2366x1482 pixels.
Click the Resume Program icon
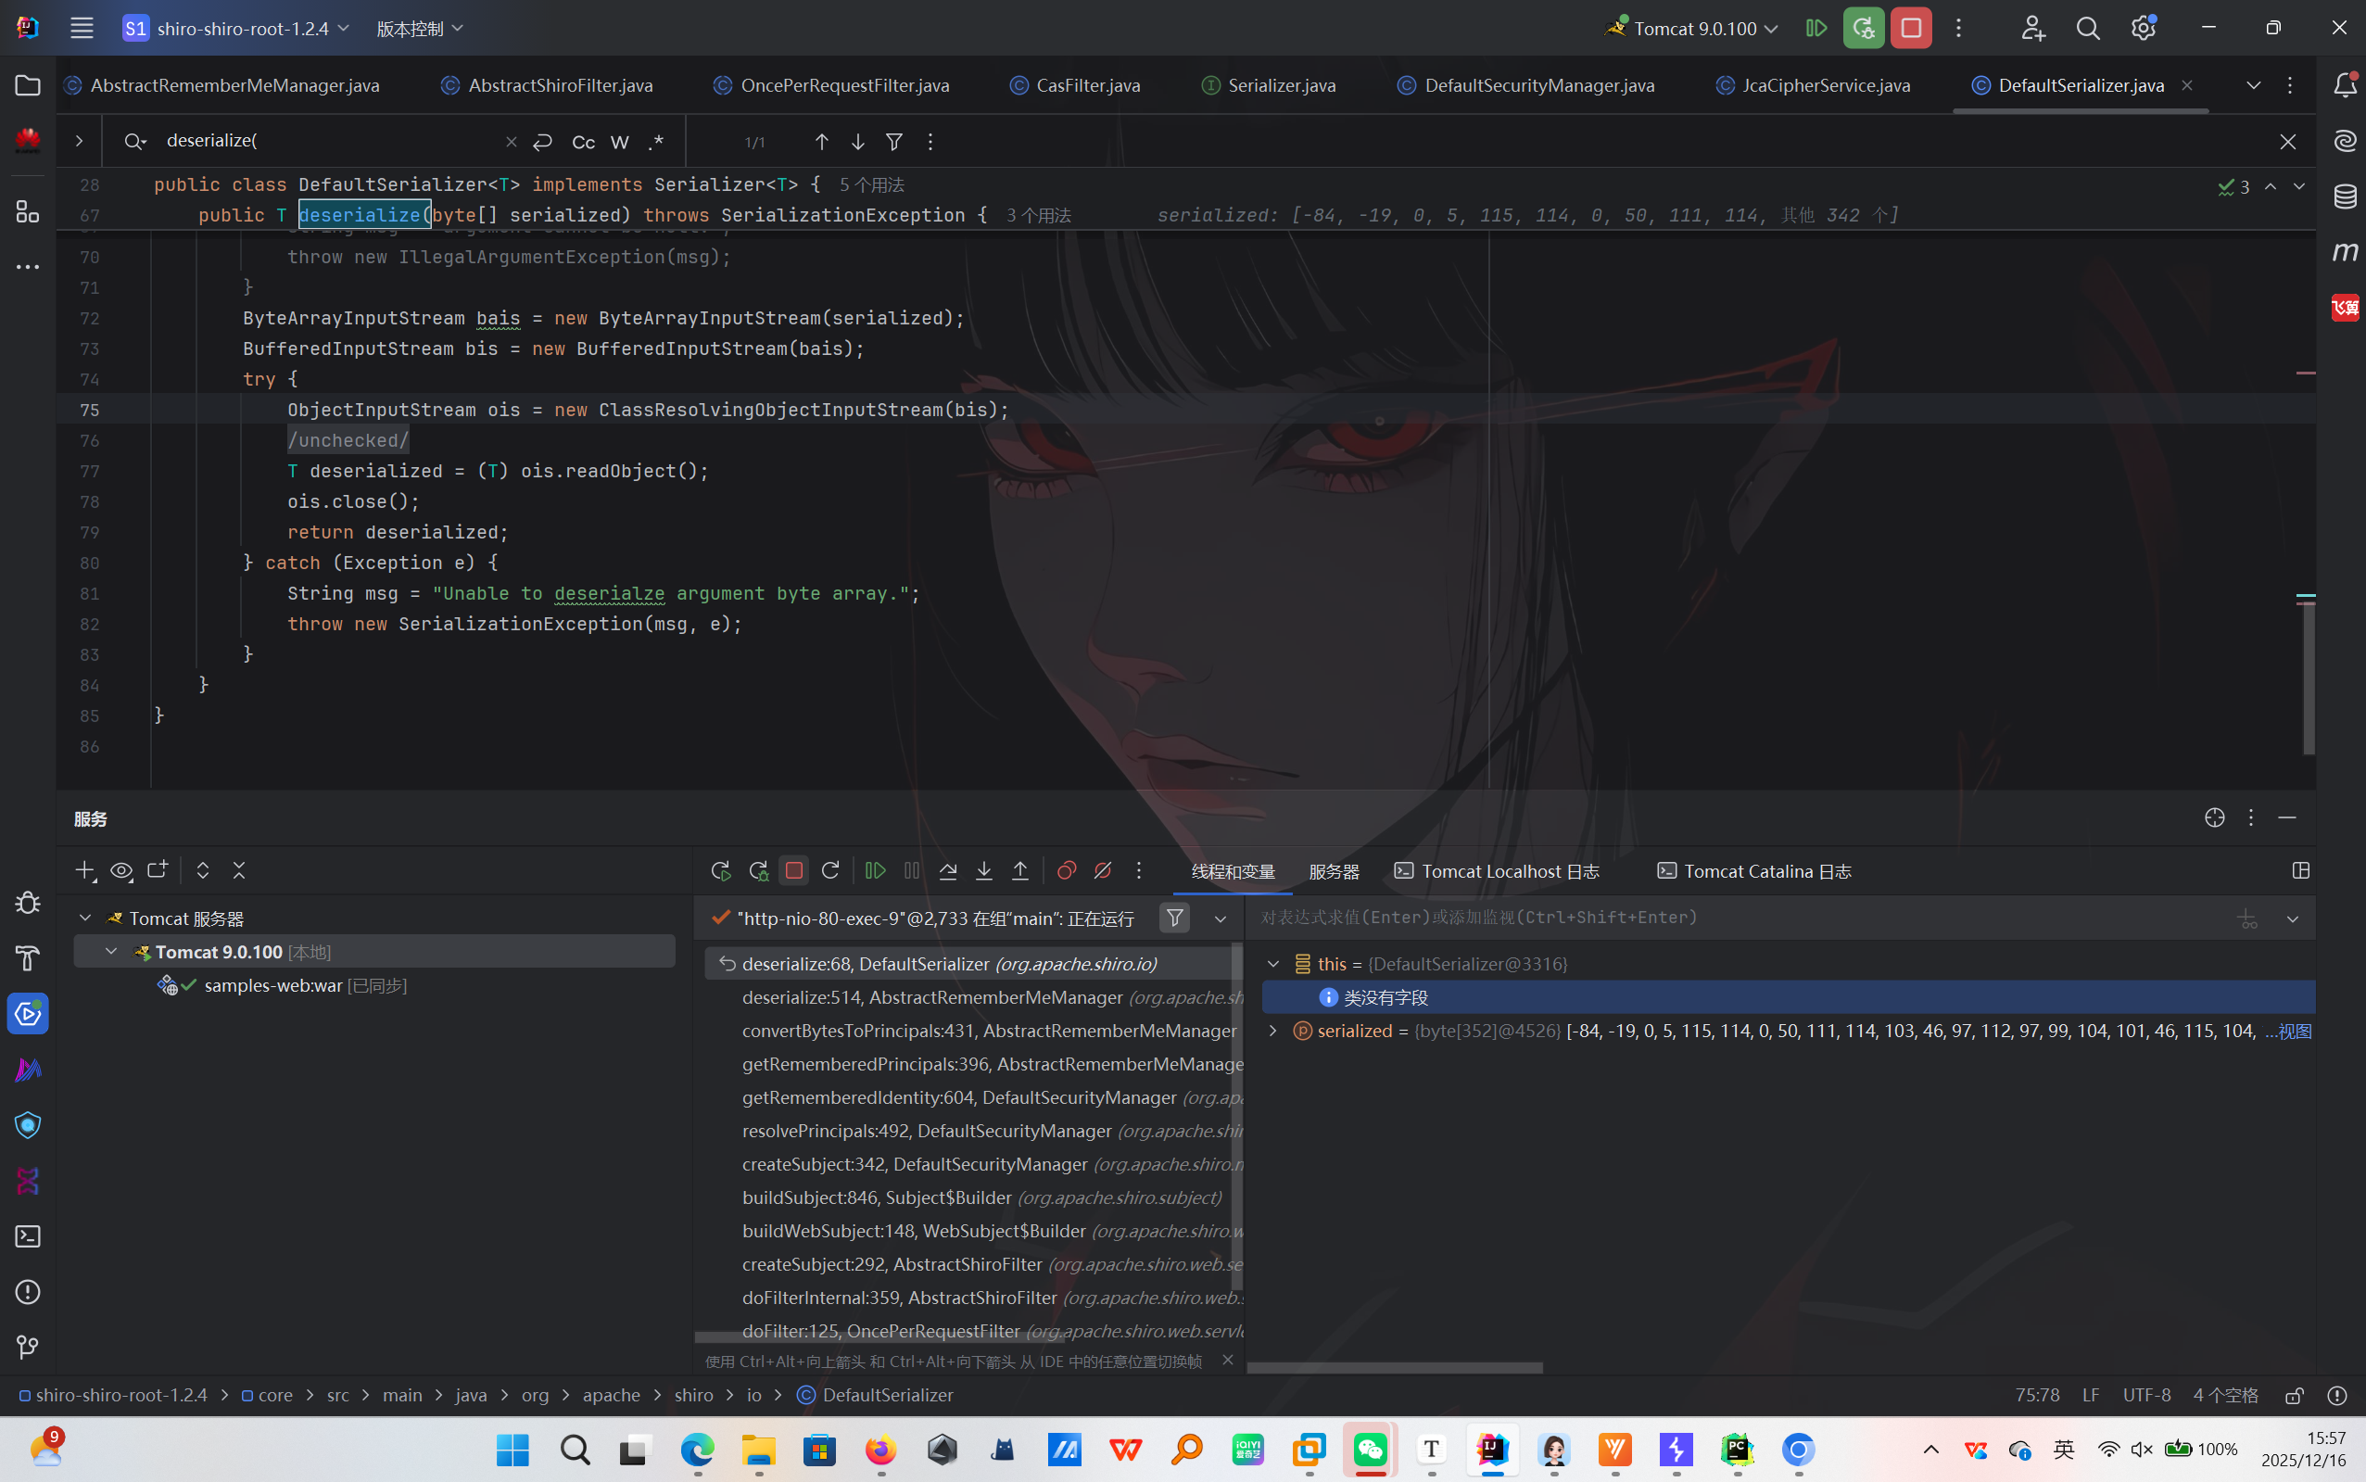875,870
